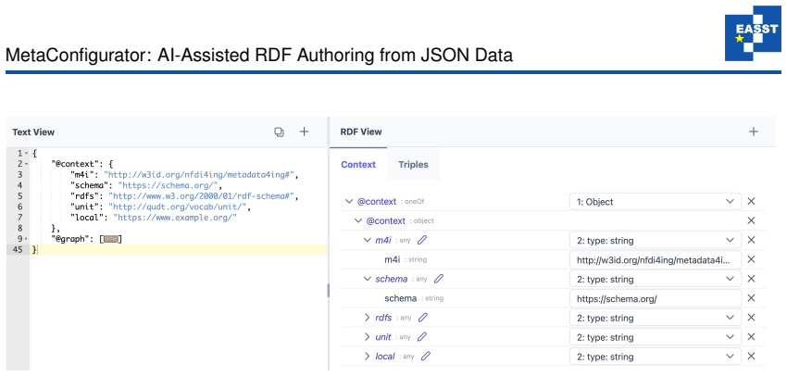
Task: Edit the unit property name pencil icon
Action: coord(422,337)
